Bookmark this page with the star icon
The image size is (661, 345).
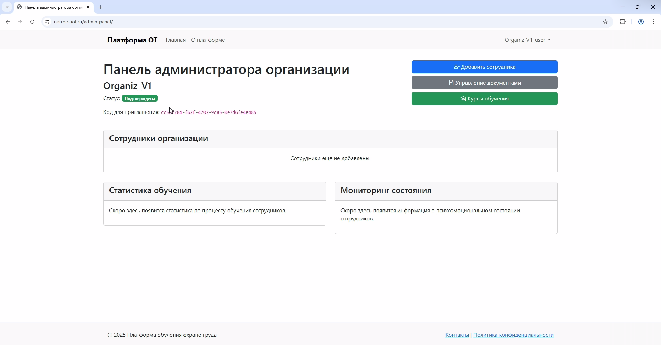click(x=606, y=22)
